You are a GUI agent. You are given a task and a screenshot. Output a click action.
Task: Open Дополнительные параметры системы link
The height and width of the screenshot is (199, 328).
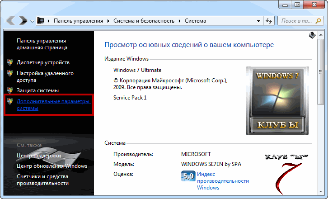(x=53, y=105)
